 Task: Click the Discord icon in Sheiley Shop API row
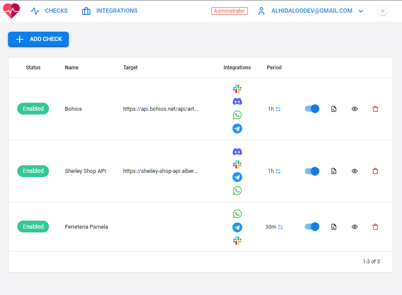point(237,152)
